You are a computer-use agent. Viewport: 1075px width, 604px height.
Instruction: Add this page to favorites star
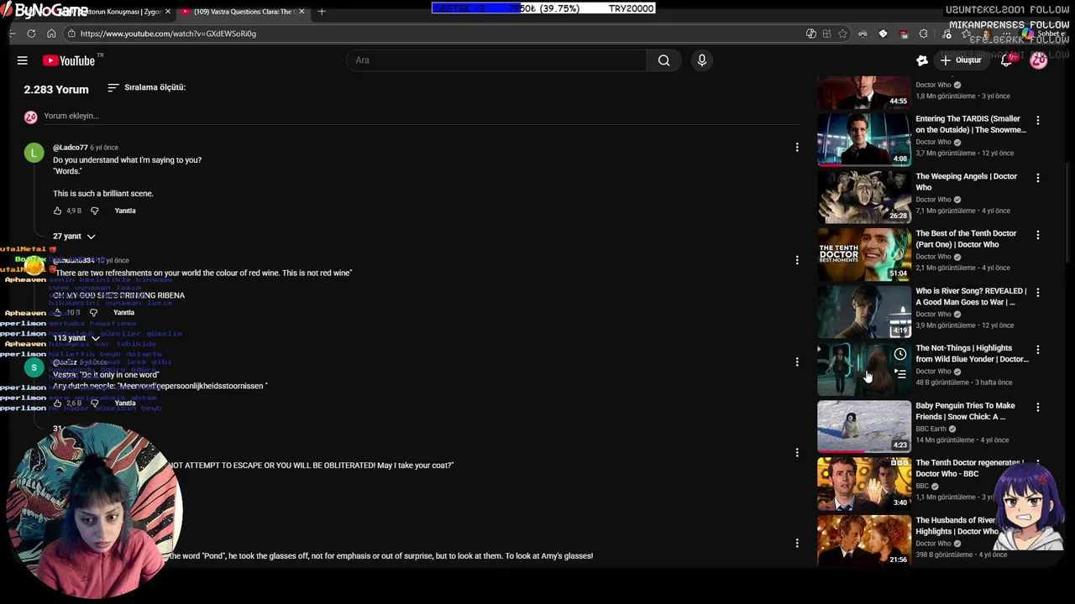[842, 34]
